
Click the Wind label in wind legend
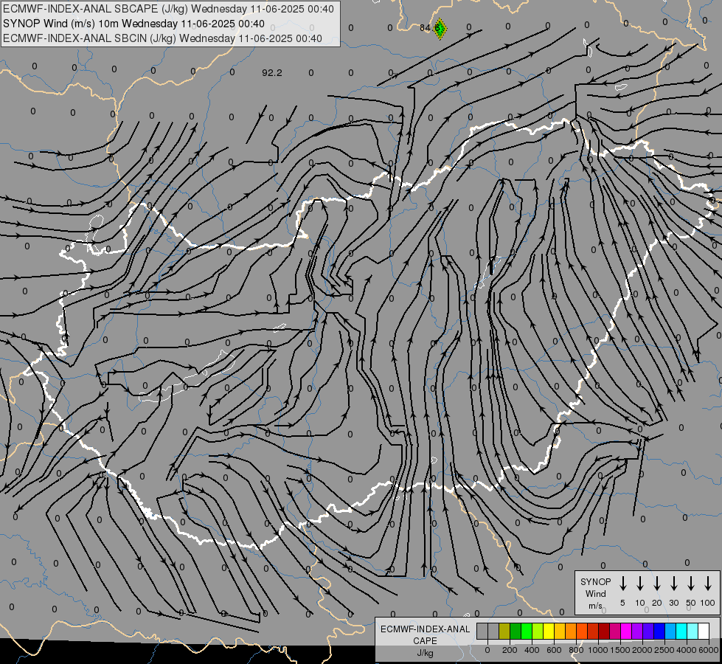595,593
